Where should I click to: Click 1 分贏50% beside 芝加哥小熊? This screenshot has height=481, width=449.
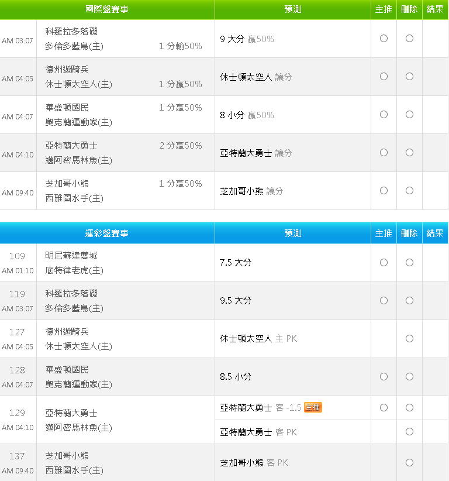tap(180, 184)
